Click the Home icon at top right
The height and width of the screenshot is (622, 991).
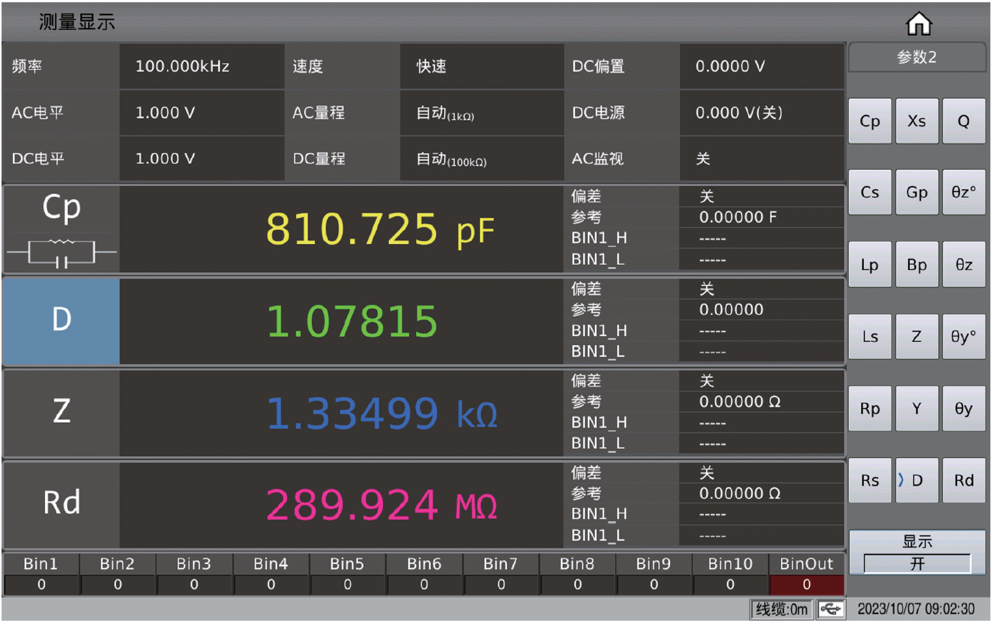tap(919, 24)
